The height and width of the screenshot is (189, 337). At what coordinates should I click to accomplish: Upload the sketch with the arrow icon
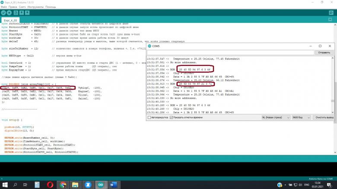coord(10,12)
